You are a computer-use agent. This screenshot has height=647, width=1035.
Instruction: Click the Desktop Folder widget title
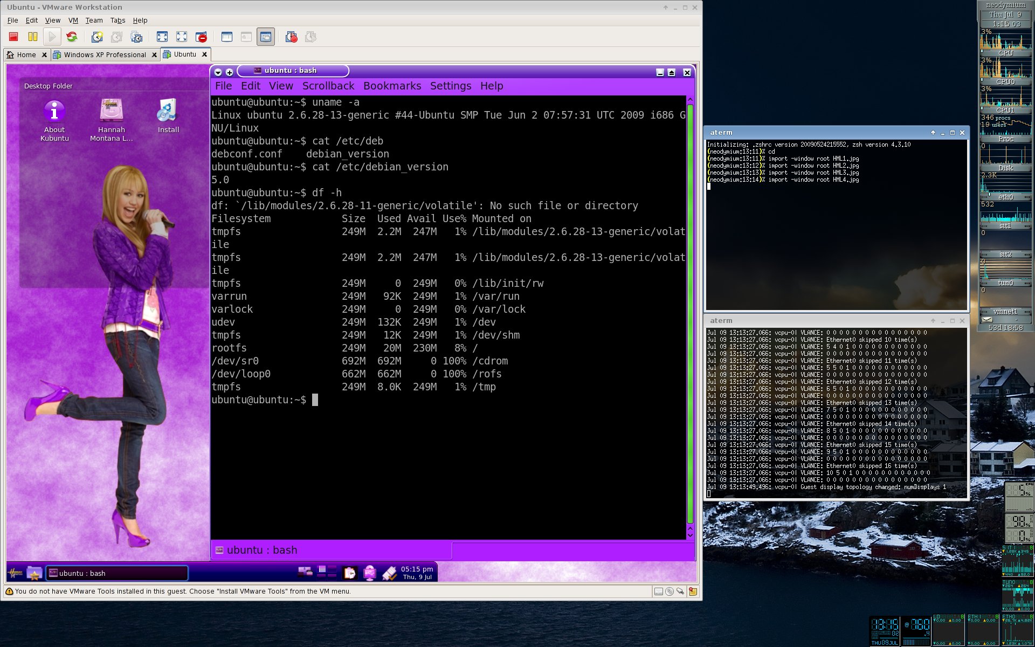(x=48, y=86)
